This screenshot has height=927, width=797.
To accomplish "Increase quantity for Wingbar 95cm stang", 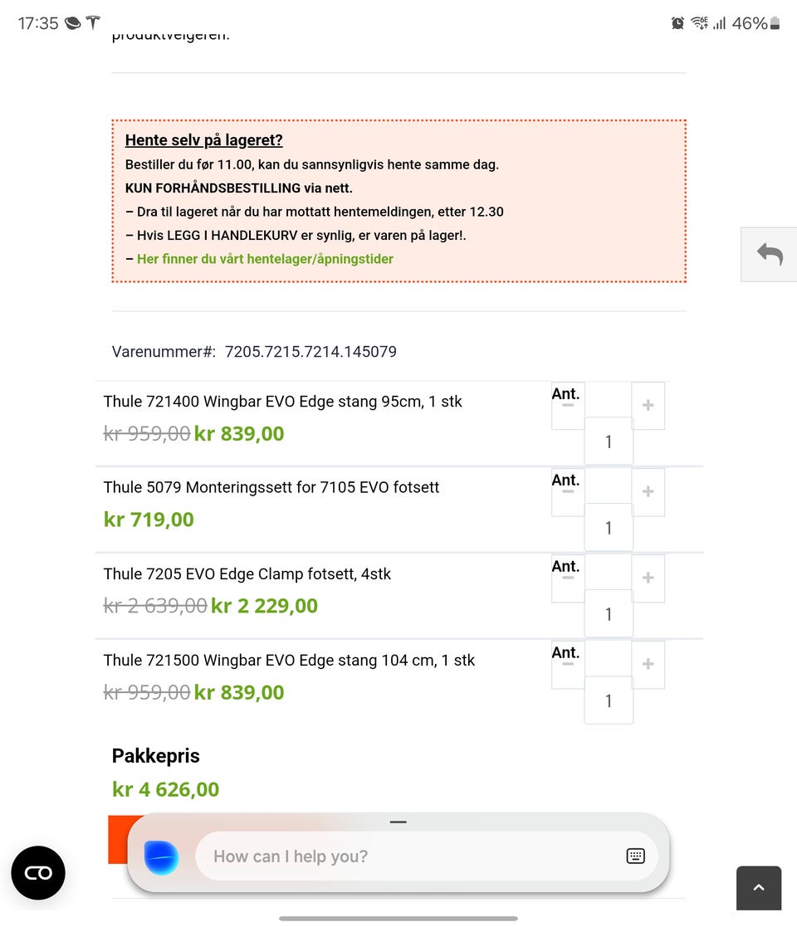I will (648, 406).
